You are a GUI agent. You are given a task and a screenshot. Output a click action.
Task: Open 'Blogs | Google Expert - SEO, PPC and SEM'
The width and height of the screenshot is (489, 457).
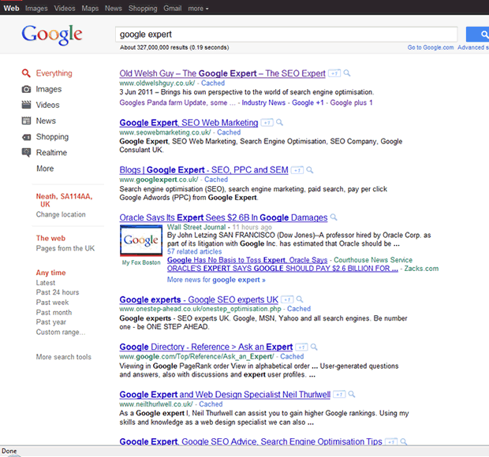click(x=203, y=170)
